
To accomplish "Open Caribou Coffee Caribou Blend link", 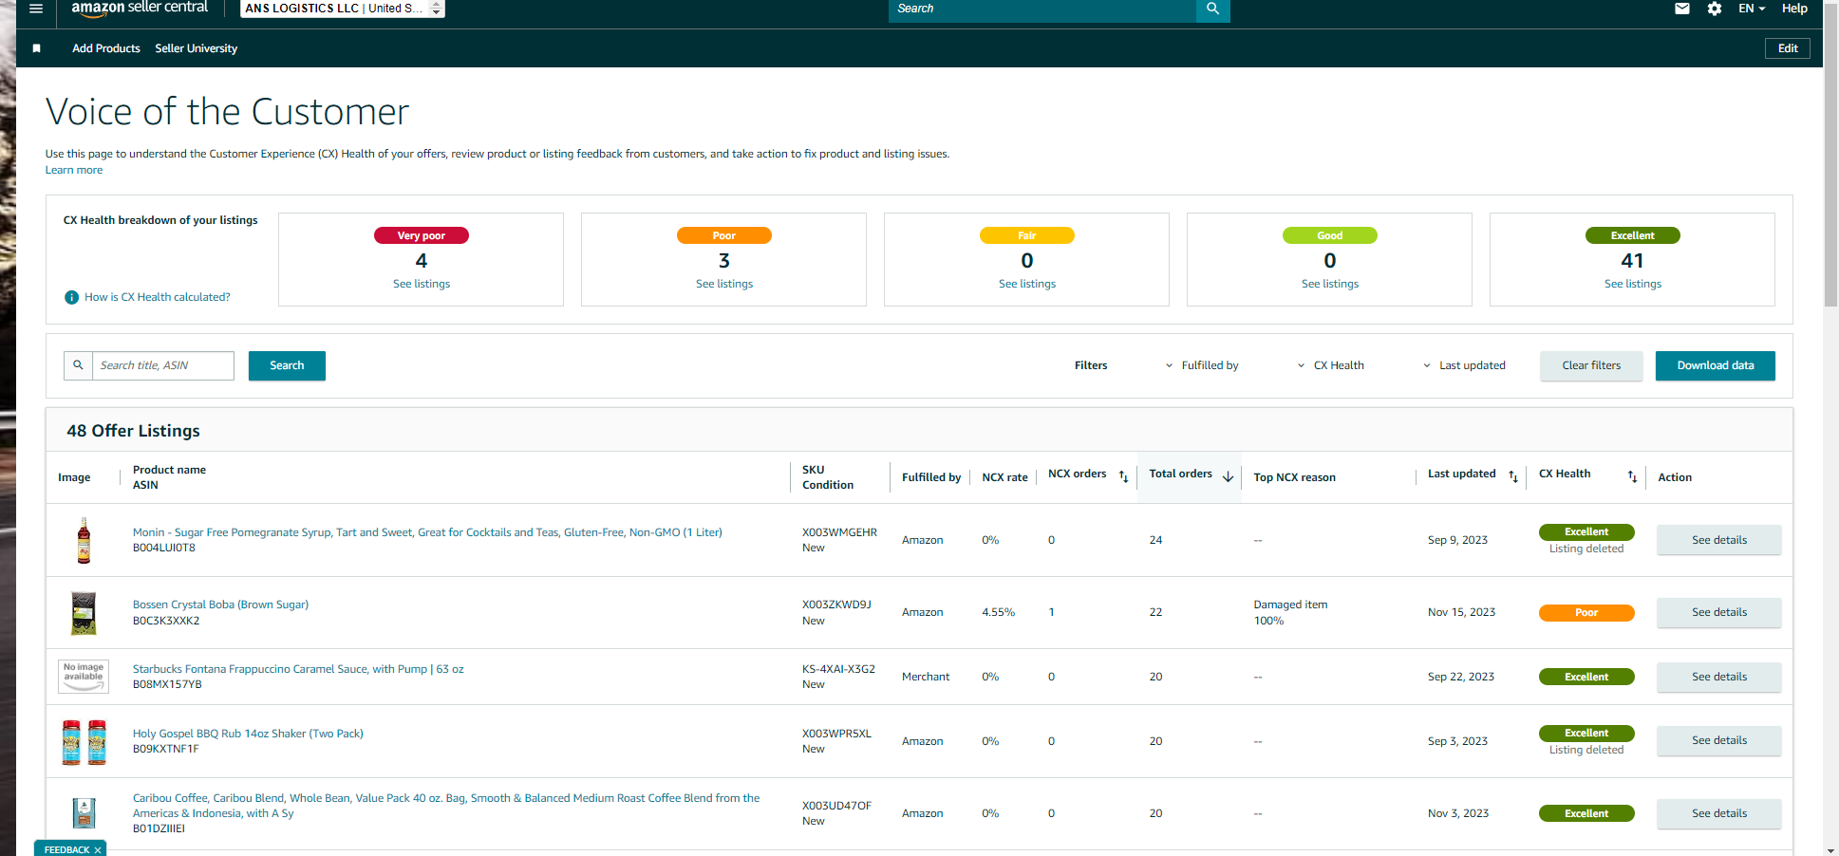I will point(446,806).
